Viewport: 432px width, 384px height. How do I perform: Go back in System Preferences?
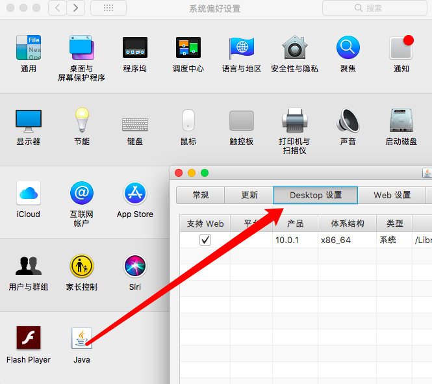tap(57, 8)
